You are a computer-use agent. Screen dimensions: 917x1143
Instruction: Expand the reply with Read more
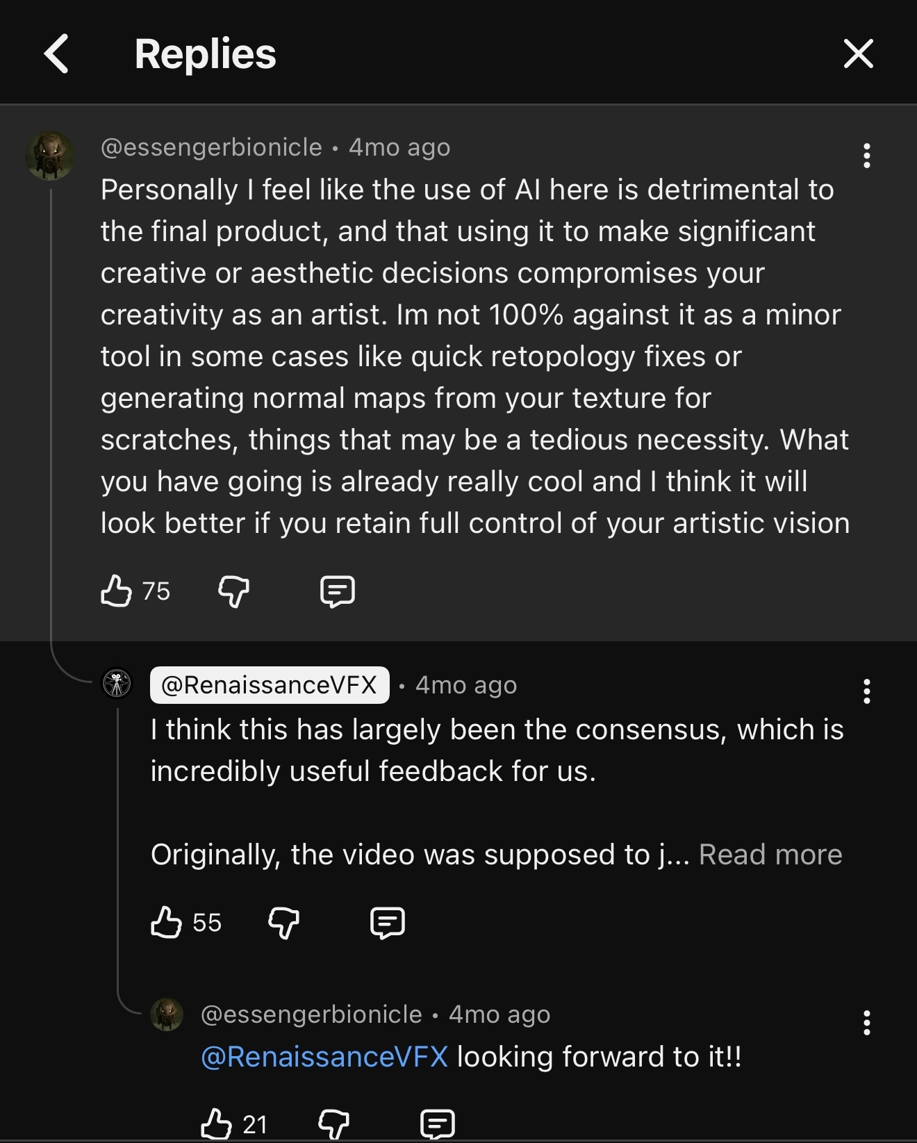click(770, 855)
